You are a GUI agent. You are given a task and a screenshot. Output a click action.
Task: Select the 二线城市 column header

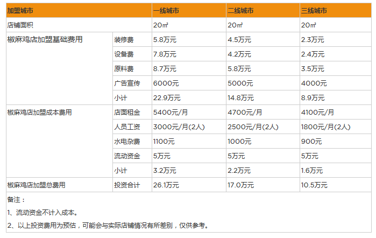point(240,11)
